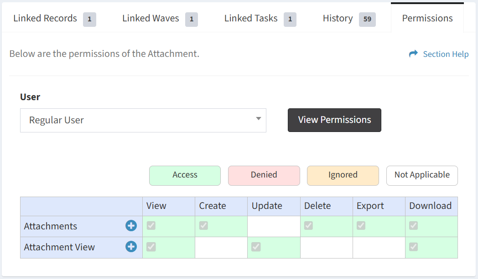Expand the Attachments row plus icon
The height and width of the screenshot is (279, 478).
pyautogui.click(x=131, y=226)
